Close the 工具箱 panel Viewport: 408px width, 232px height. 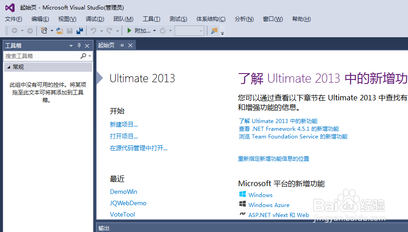coord(87,46)
